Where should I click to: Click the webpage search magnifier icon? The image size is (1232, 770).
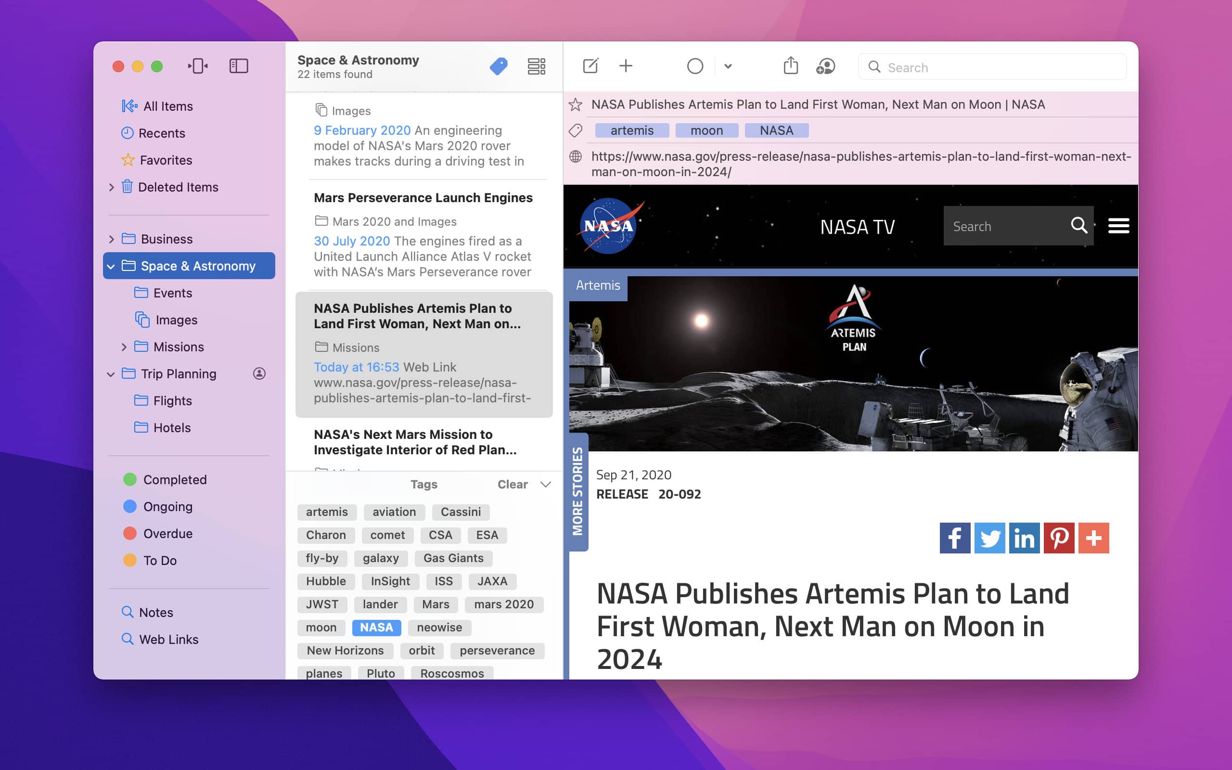click(1079, 225)
